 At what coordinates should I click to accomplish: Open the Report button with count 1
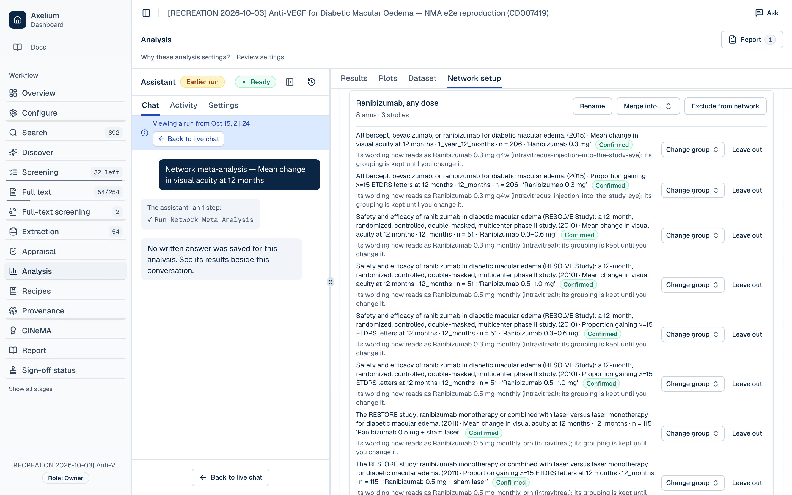pyautogui.click(x=752, y=40)
